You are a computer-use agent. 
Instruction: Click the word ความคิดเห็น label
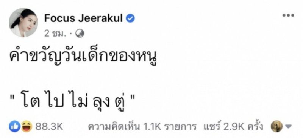[114, 127]
